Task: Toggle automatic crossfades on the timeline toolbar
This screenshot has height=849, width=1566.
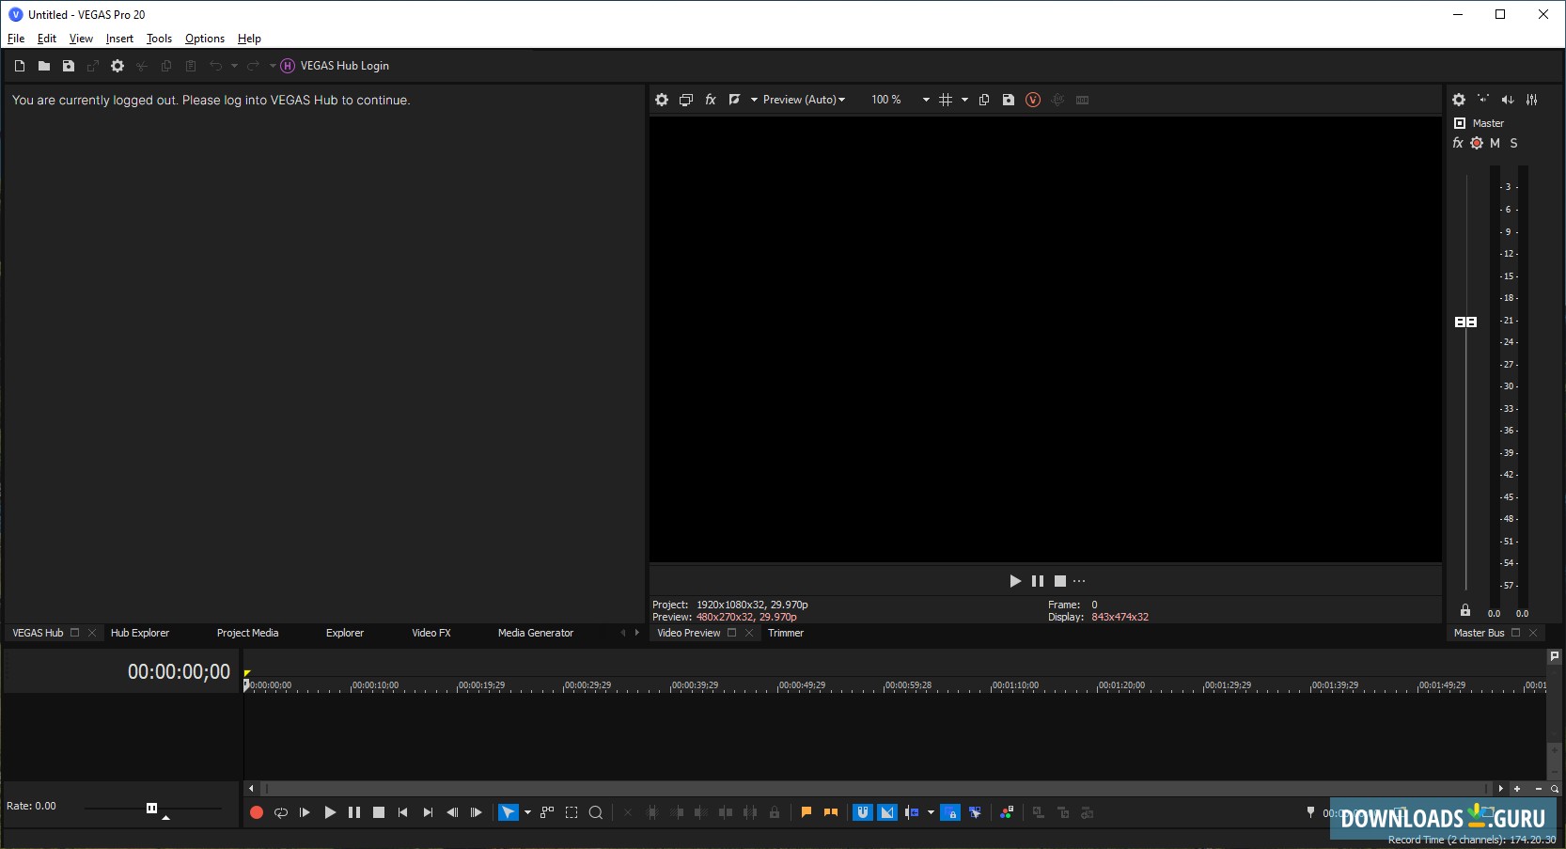Action: 887,812
